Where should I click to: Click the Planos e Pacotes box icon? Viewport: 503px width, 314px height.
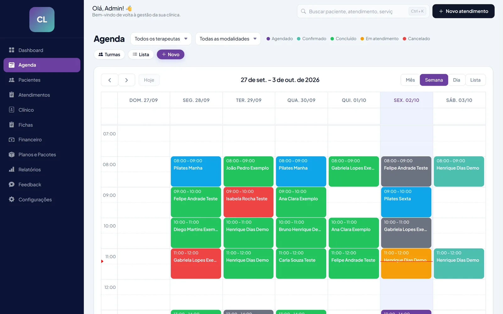12,154
